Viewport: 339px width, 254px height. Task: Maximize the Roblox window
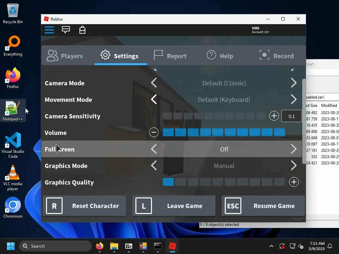point(283,19)
